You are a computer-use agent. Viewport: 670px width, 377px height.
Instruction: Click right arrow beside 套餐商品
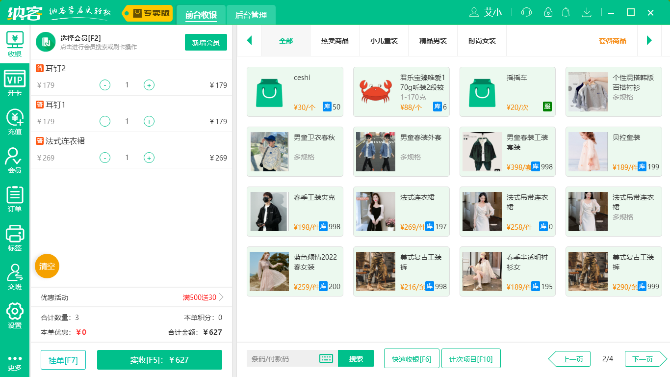pyautogui.click(x=649, y=41)
